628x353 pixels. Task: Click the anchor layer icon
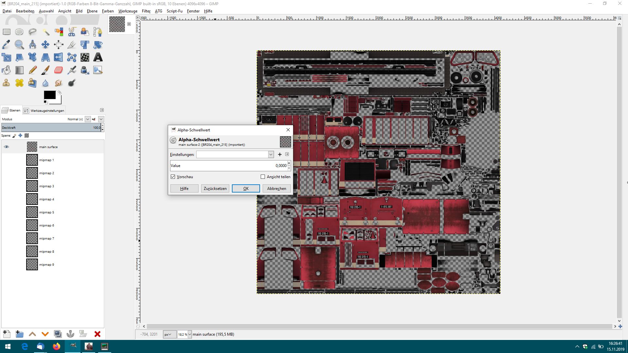[70, 334]
